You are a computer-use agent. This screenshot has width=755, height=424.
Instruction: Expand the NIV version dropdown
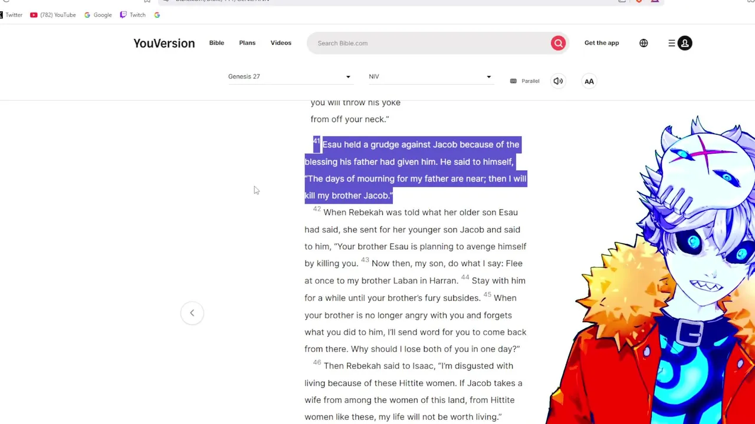pyautogui.click(x=430, y=77)
